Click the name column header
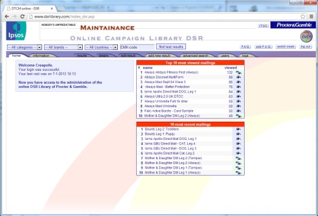The image size is (318, 216). click(148, 68)
